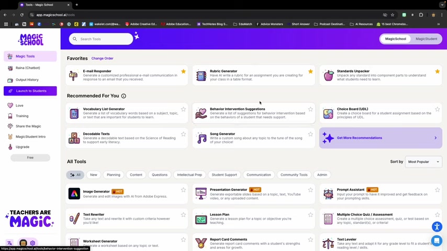Screen dimensions: 447x251
Task: Click the Image Generator Adobe icon
Action: pyautogui.click(x=74, y=193)
